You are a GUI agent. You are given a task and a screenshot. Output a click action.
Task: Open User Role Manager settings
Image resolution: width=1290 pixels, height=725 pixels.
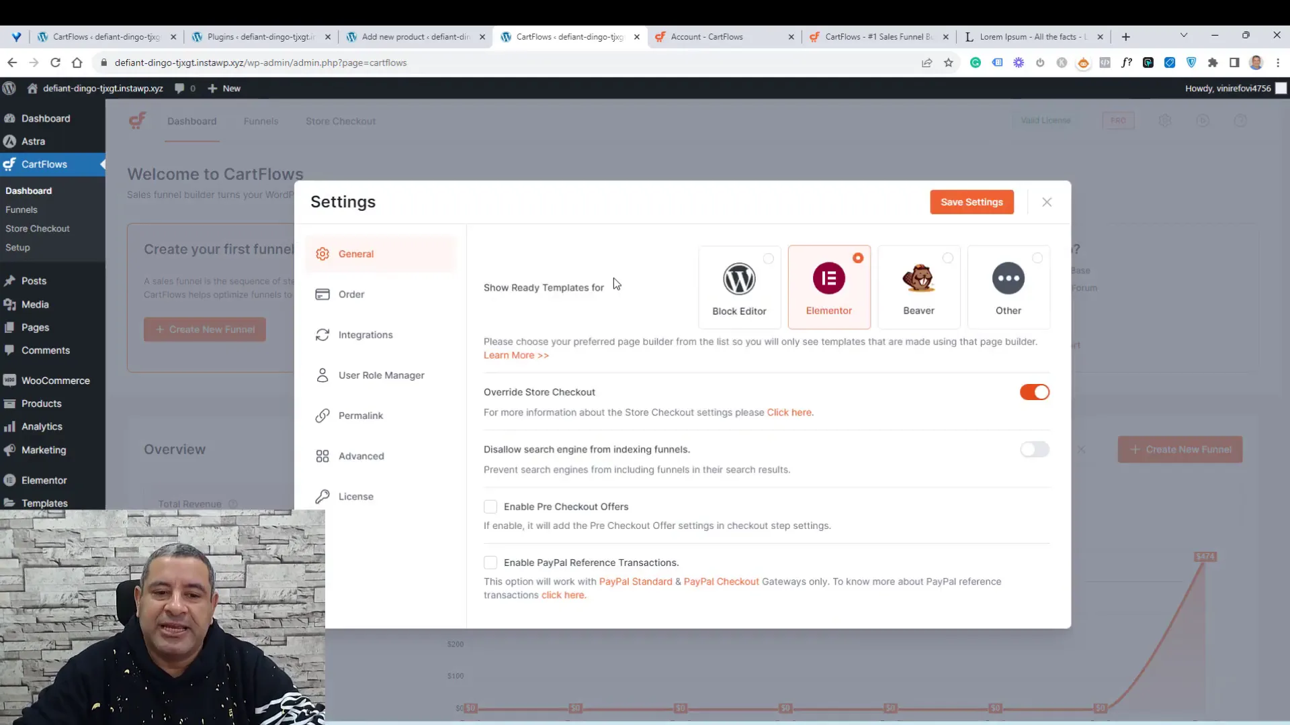381,375
